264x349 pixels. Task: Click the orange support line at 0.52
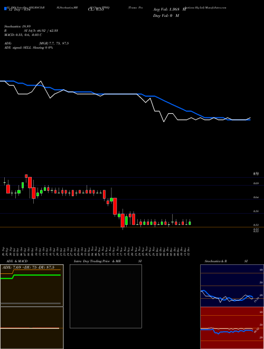tap(132, 227)
